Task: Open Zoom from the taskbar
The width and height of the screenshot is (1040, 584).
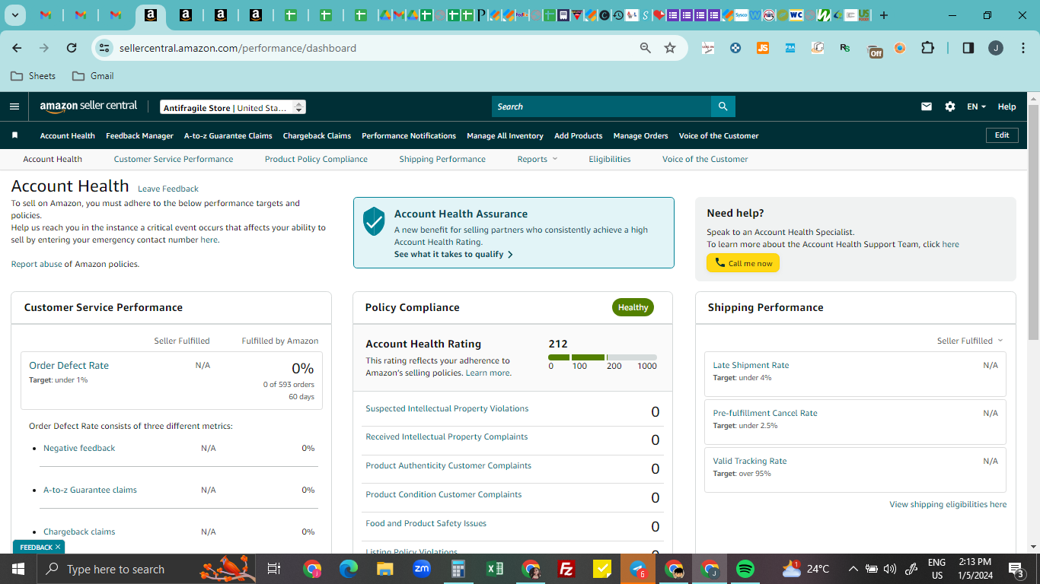Action: (422, 569)
